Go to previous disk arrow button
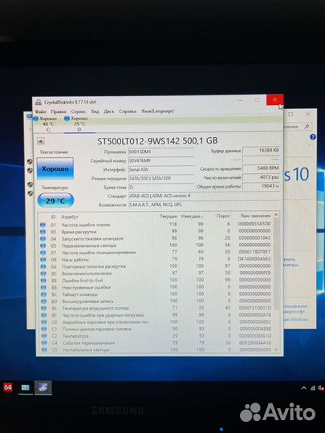The height and width of the screenshot is (433, 325). (x=41, y=141)
